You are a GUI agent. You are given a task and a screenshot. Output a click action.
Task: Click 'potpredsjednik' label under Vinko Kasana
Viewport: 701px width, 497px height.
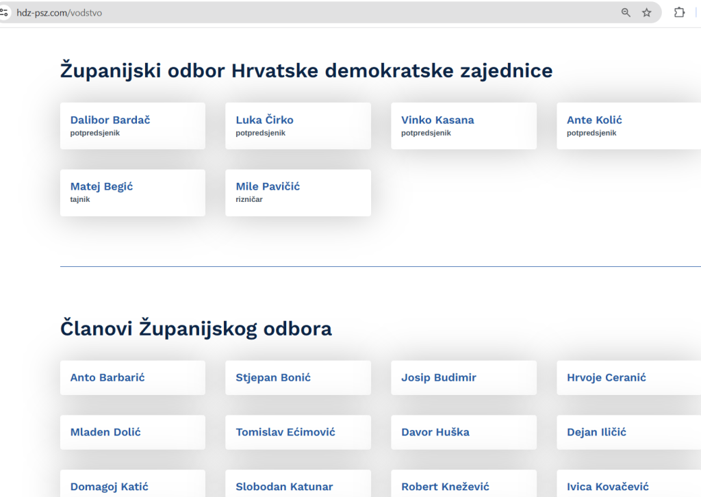(426, 133)
